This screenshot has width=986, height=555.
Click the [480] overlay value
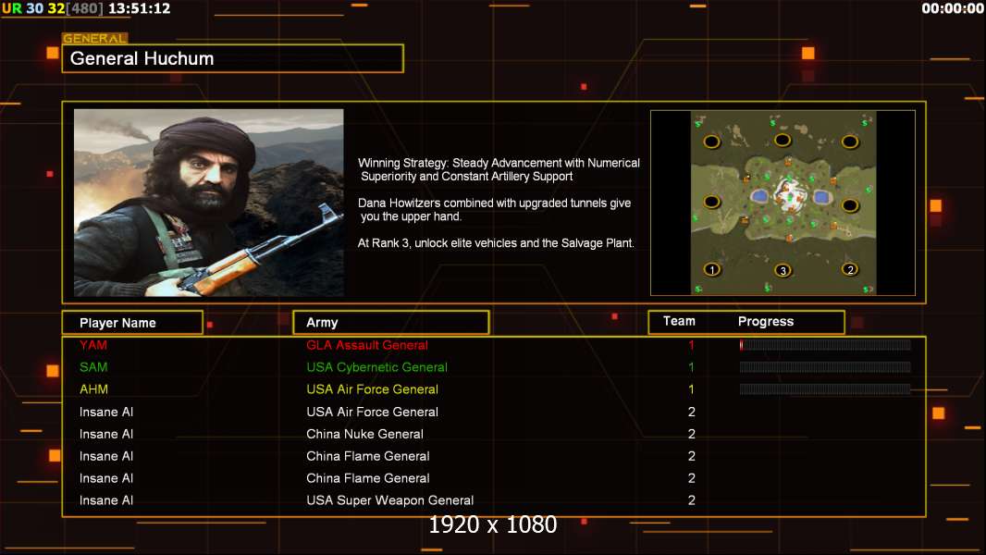click(x=85, y=8)
